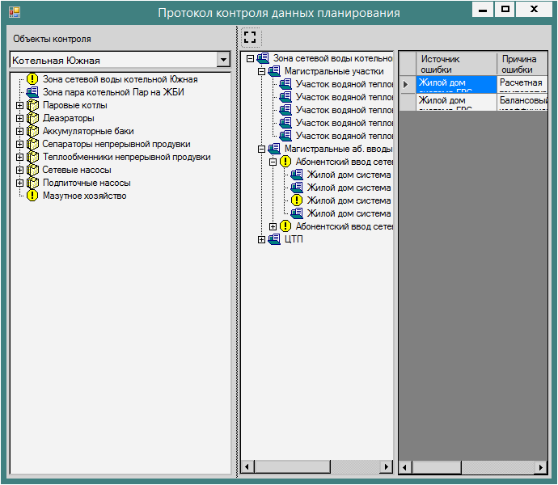
Task: Click the ЦТП node icon
Action: pyautogui.click(x=275, y=239)
